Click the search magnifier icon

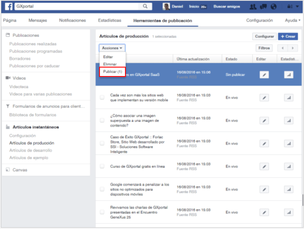[145, 7]
